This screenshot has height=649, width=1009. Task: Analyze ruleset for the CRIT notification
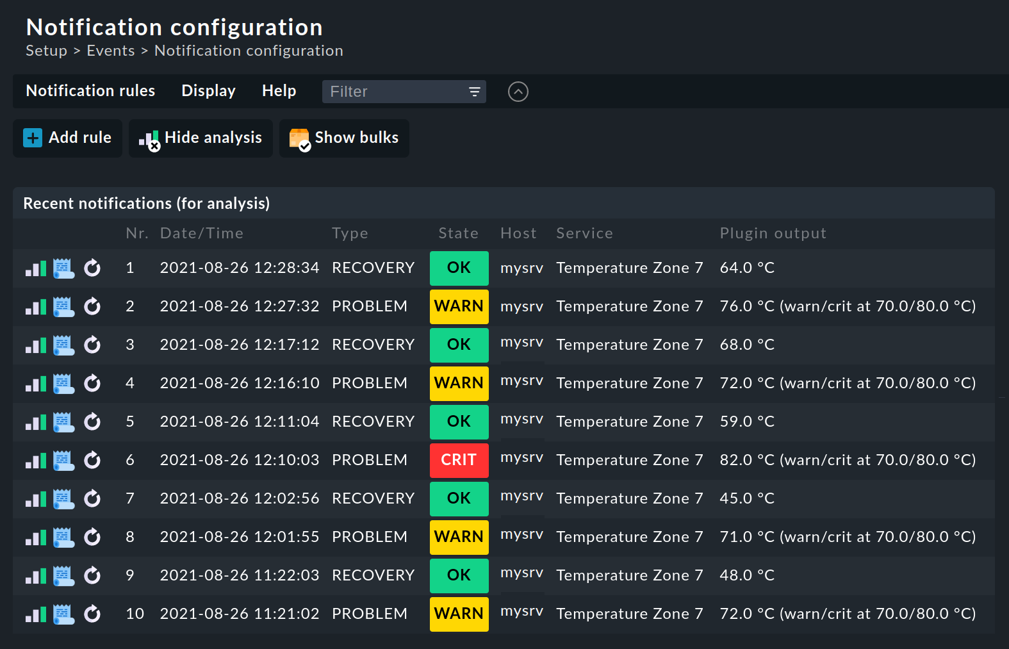pyautogui.click(x=36, y=461)
